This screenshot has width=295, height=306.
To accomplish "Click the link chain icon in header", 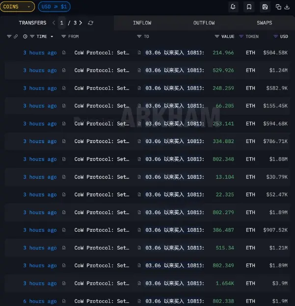I will (16, 36).
